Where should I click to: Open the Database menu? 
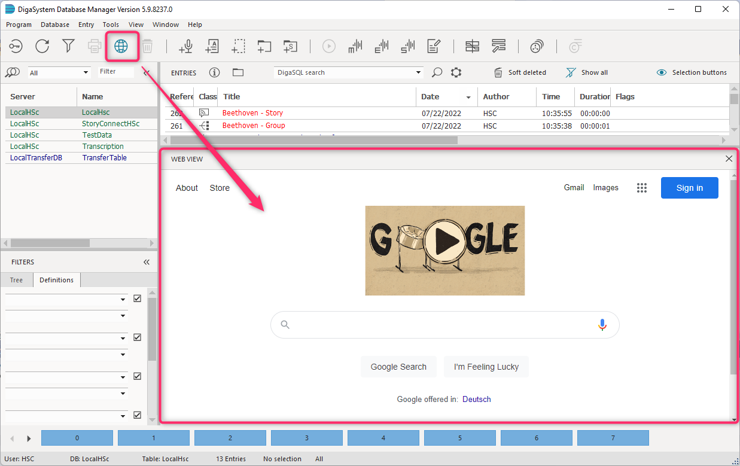tap(54, 25)
